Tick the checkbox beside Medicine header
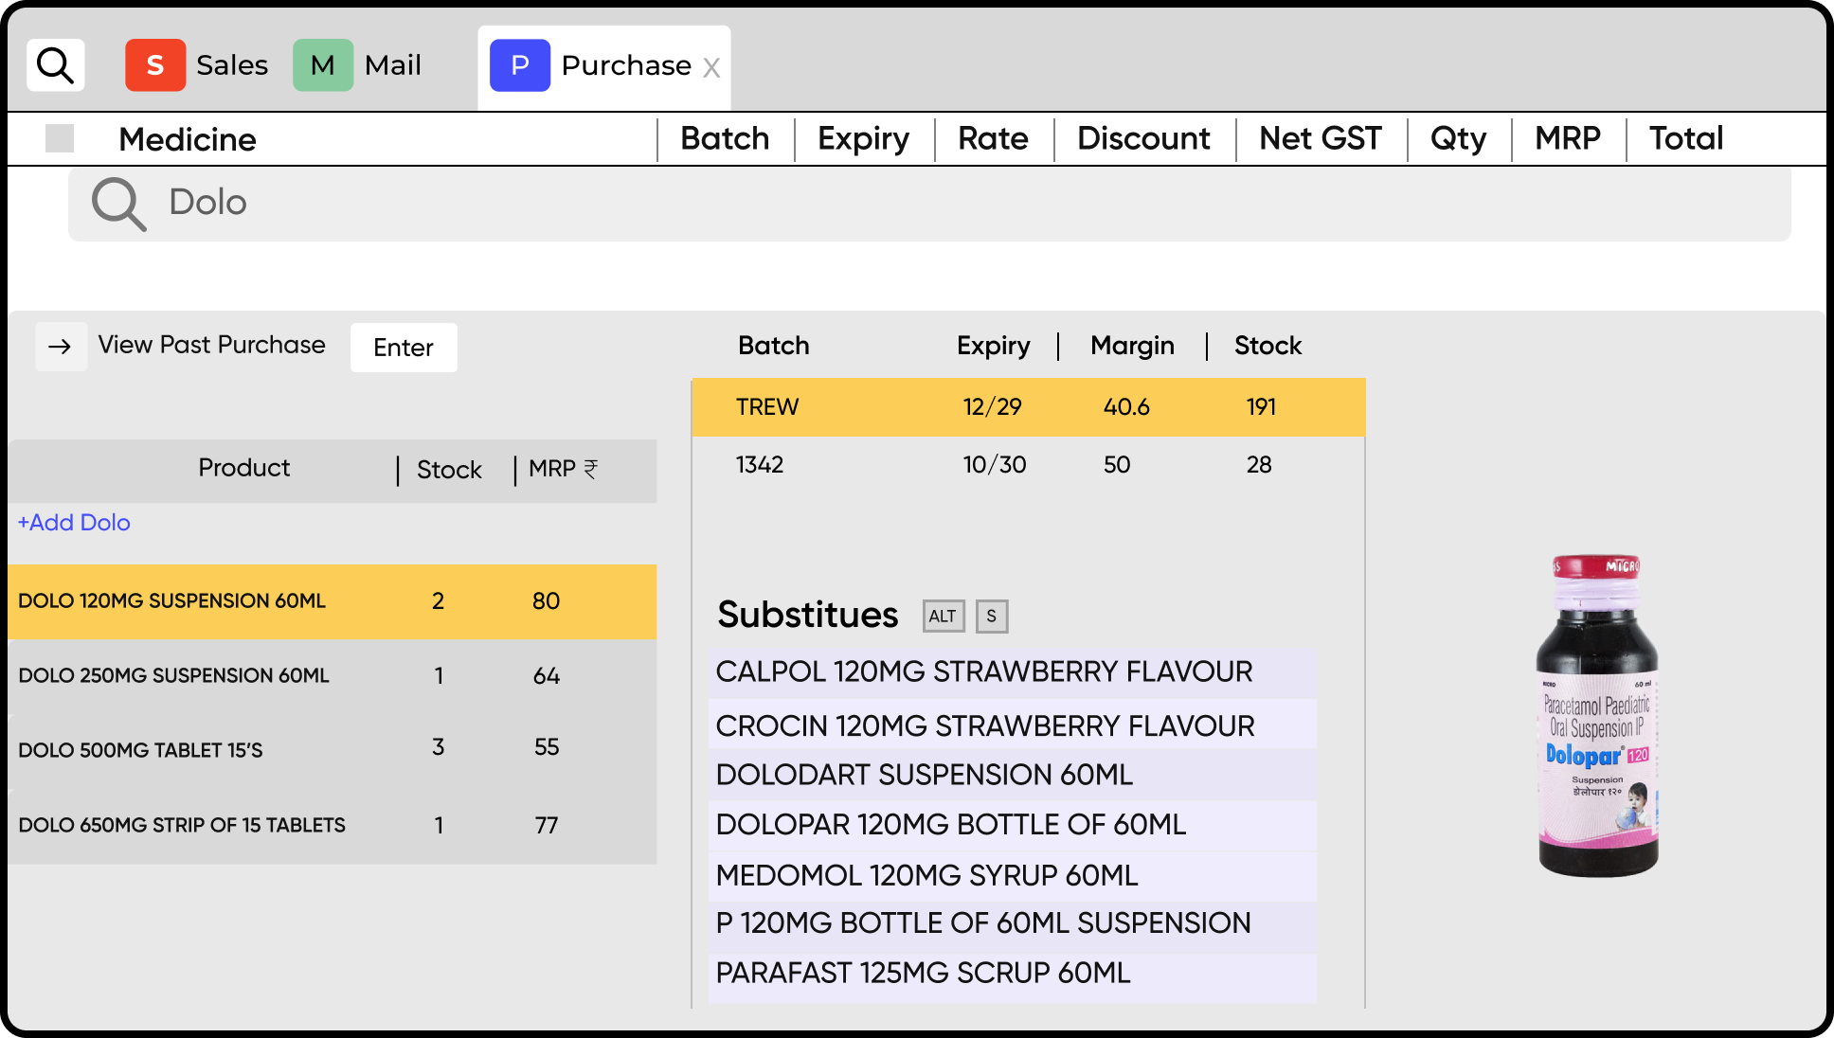1834x1038 pixels. 60,138
